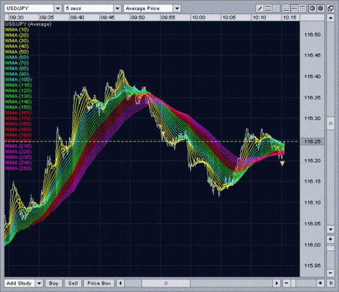
Task: Click the 10:00 time axis label
Action: pyautogui.click(x=199, y=17)
